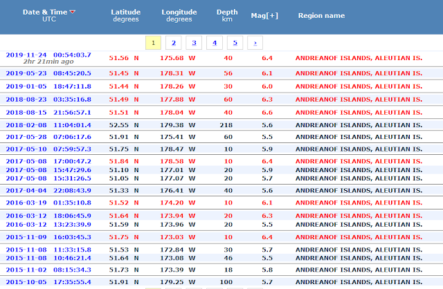Select longitude 175.68 W cell
Viewport: 443px width, 289px height.
(178, 58)
